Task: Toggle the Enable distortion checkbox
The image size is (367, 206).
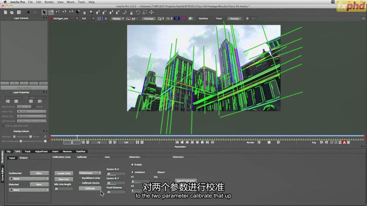Action: point(132,165)
